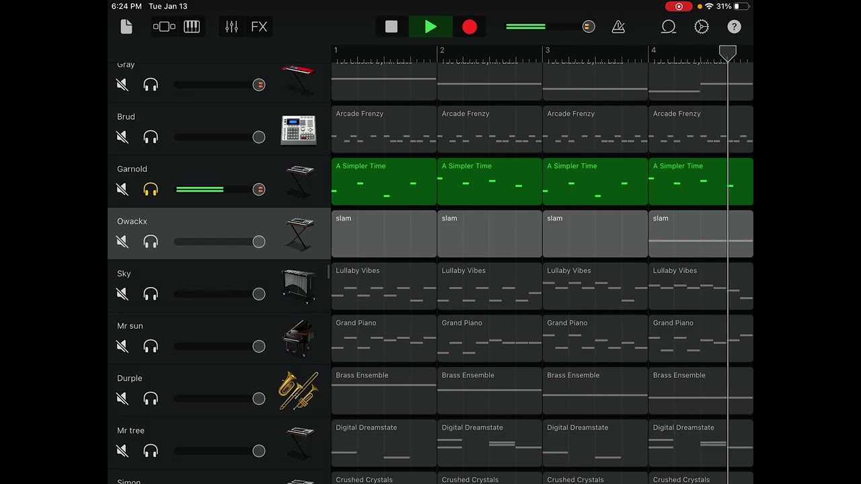Mute the Gray track
The width and height of the screenshot is (861, 484).
pos(122,85)
